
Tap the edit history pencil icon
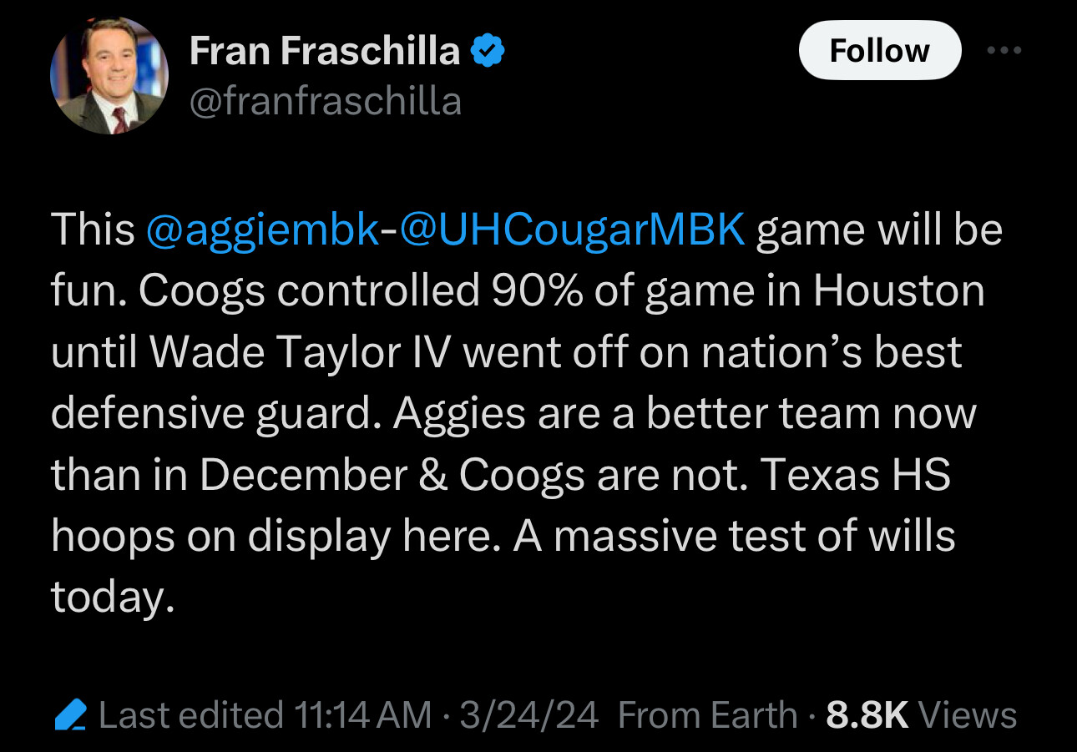click(x=70, y=715)
